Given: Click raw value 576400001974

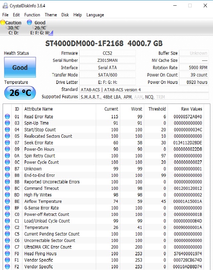Looking at the screenshot, I should tap(188, 254).
